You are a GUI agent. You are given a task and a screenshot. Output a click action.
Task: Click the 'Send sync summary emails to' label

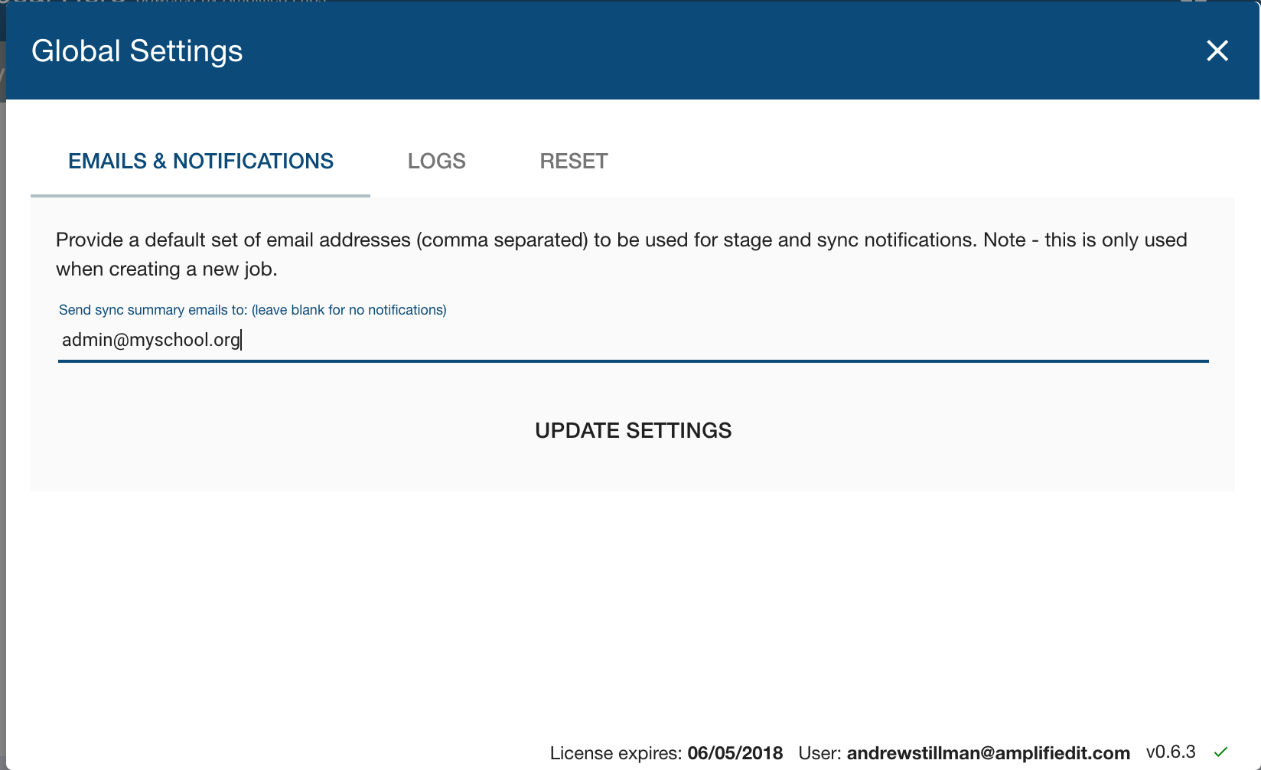click(252, 310)
